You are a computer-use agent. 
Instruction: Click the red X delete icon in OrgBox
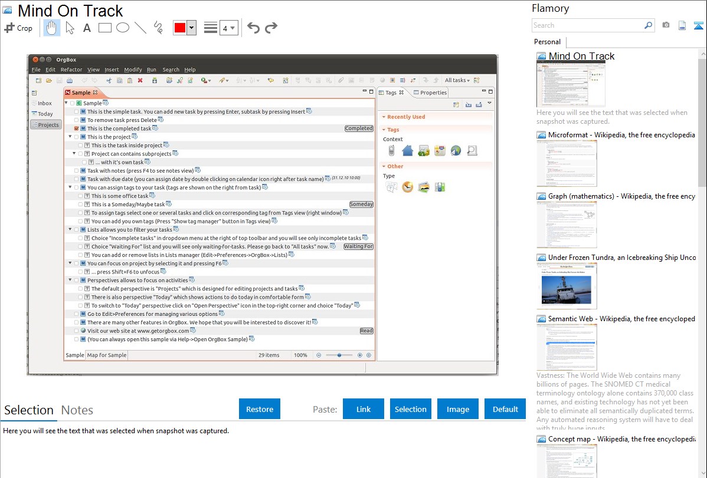(x=140, y=80)
